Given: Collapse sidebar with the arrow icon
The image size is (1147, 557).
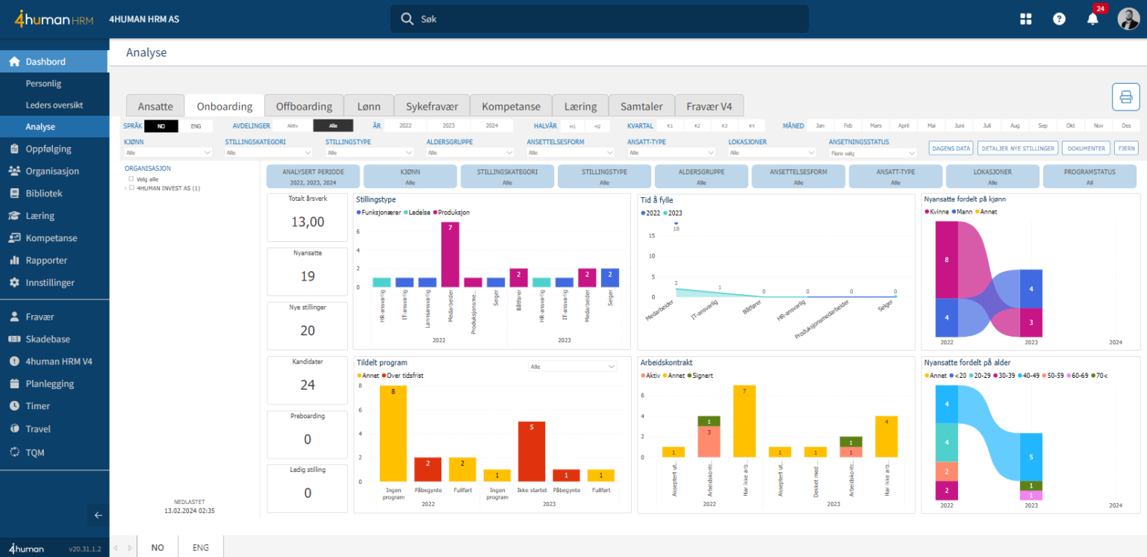Looking at the screenshot, I should pyautogui.click(x=98, y=514).
